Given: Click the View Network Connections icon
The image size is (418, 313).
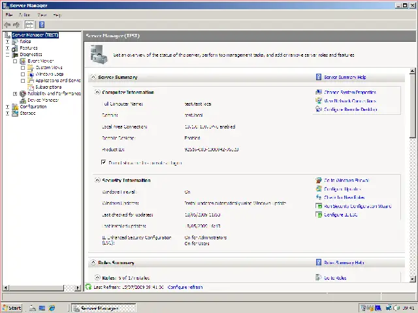Looking at the screenshot, I should 319,101.
